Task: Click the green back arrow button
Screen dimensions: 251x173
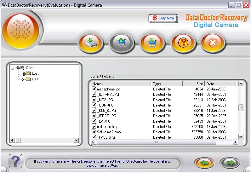Action: [x=204, y=163]
